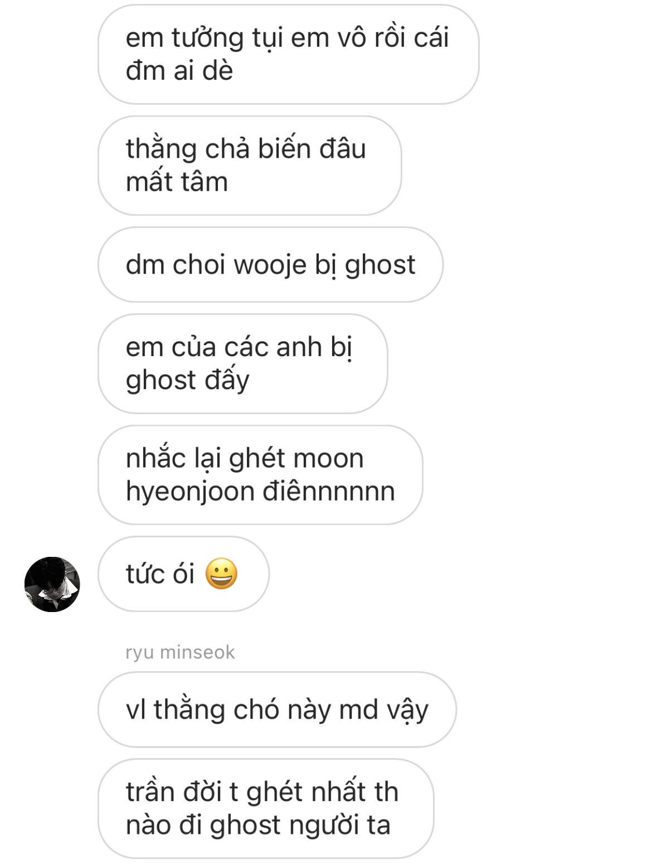Select the 'tức ói' message bubble

pos(183,574)
